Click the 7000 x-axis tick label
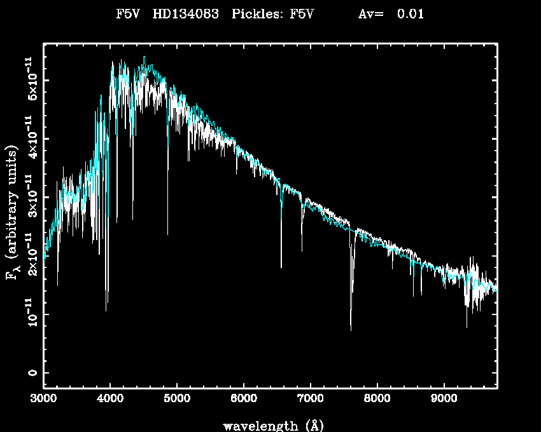 [x=310, y=399]
